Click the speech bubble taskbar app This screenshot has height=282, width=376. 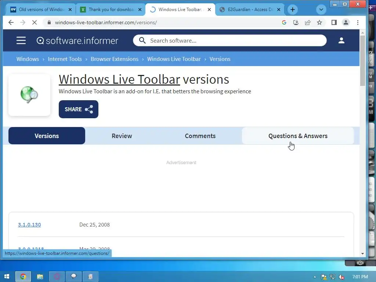(73, 276)
